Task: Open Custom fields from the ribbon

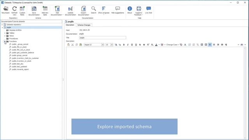Action: click(22, 9)
